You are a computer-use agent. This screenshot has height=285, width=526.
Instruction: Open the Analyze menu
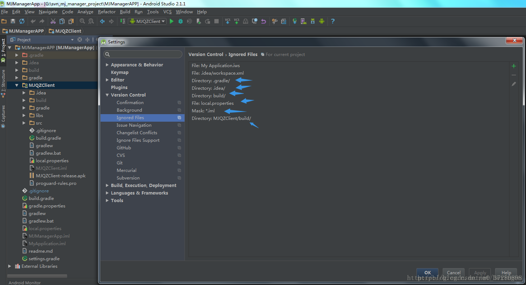(85, 12)
